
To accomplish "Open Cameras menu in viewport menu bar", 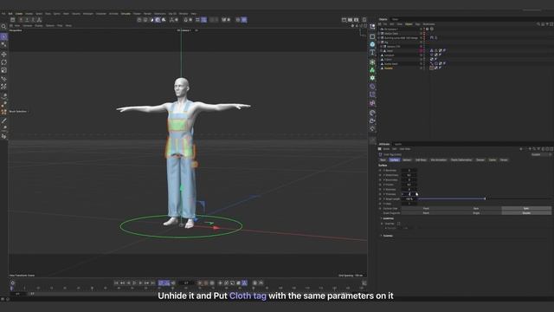I will point(27,25).
